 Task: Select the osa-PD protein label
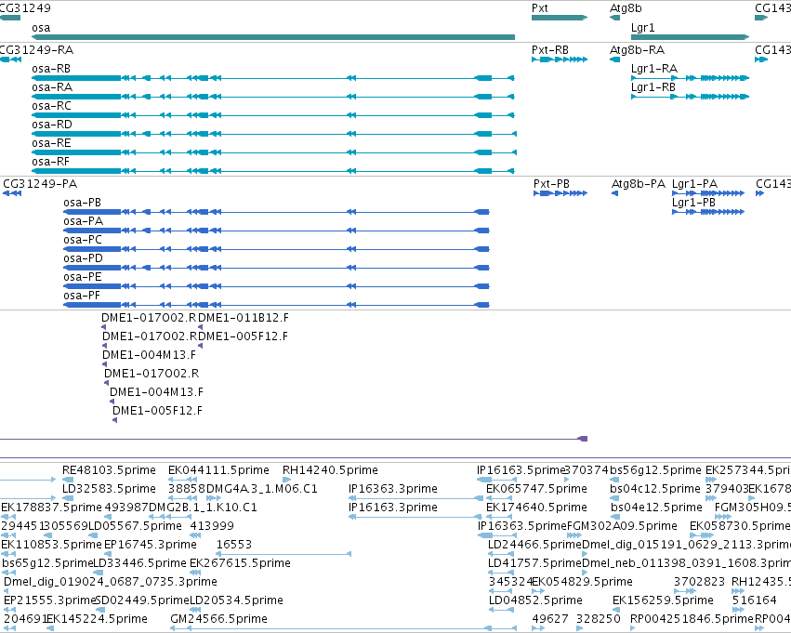[84, 258]
